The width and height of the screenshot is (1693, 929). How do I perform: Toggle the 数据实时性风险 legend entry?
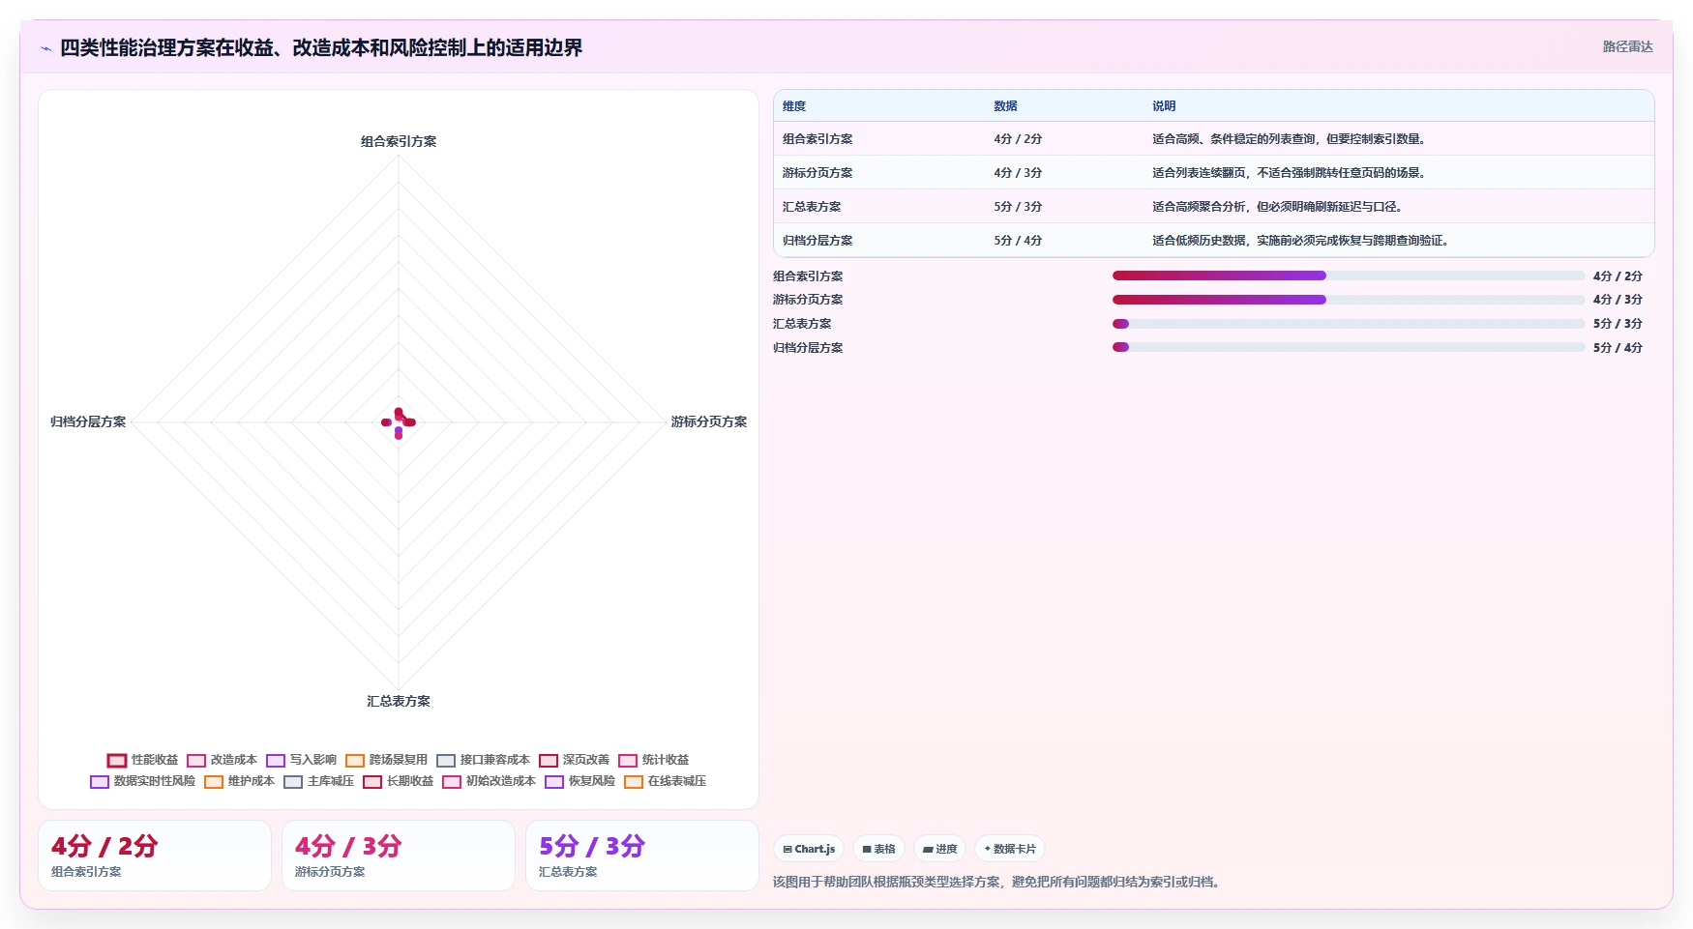pyautogui.click(x=143, y=781)
